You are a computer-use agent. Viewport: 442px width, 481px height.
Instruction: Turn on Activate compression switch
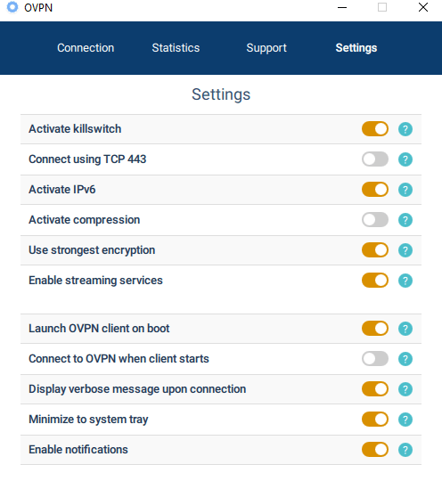(375, 220)
